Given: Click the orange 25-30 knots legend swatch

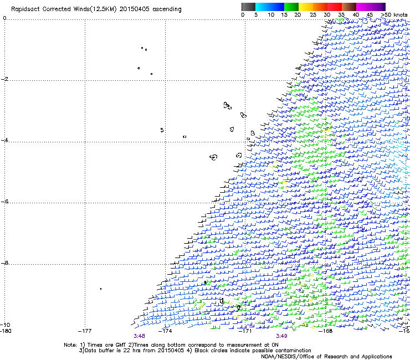Looking at the screenshot, I should 320,7.
